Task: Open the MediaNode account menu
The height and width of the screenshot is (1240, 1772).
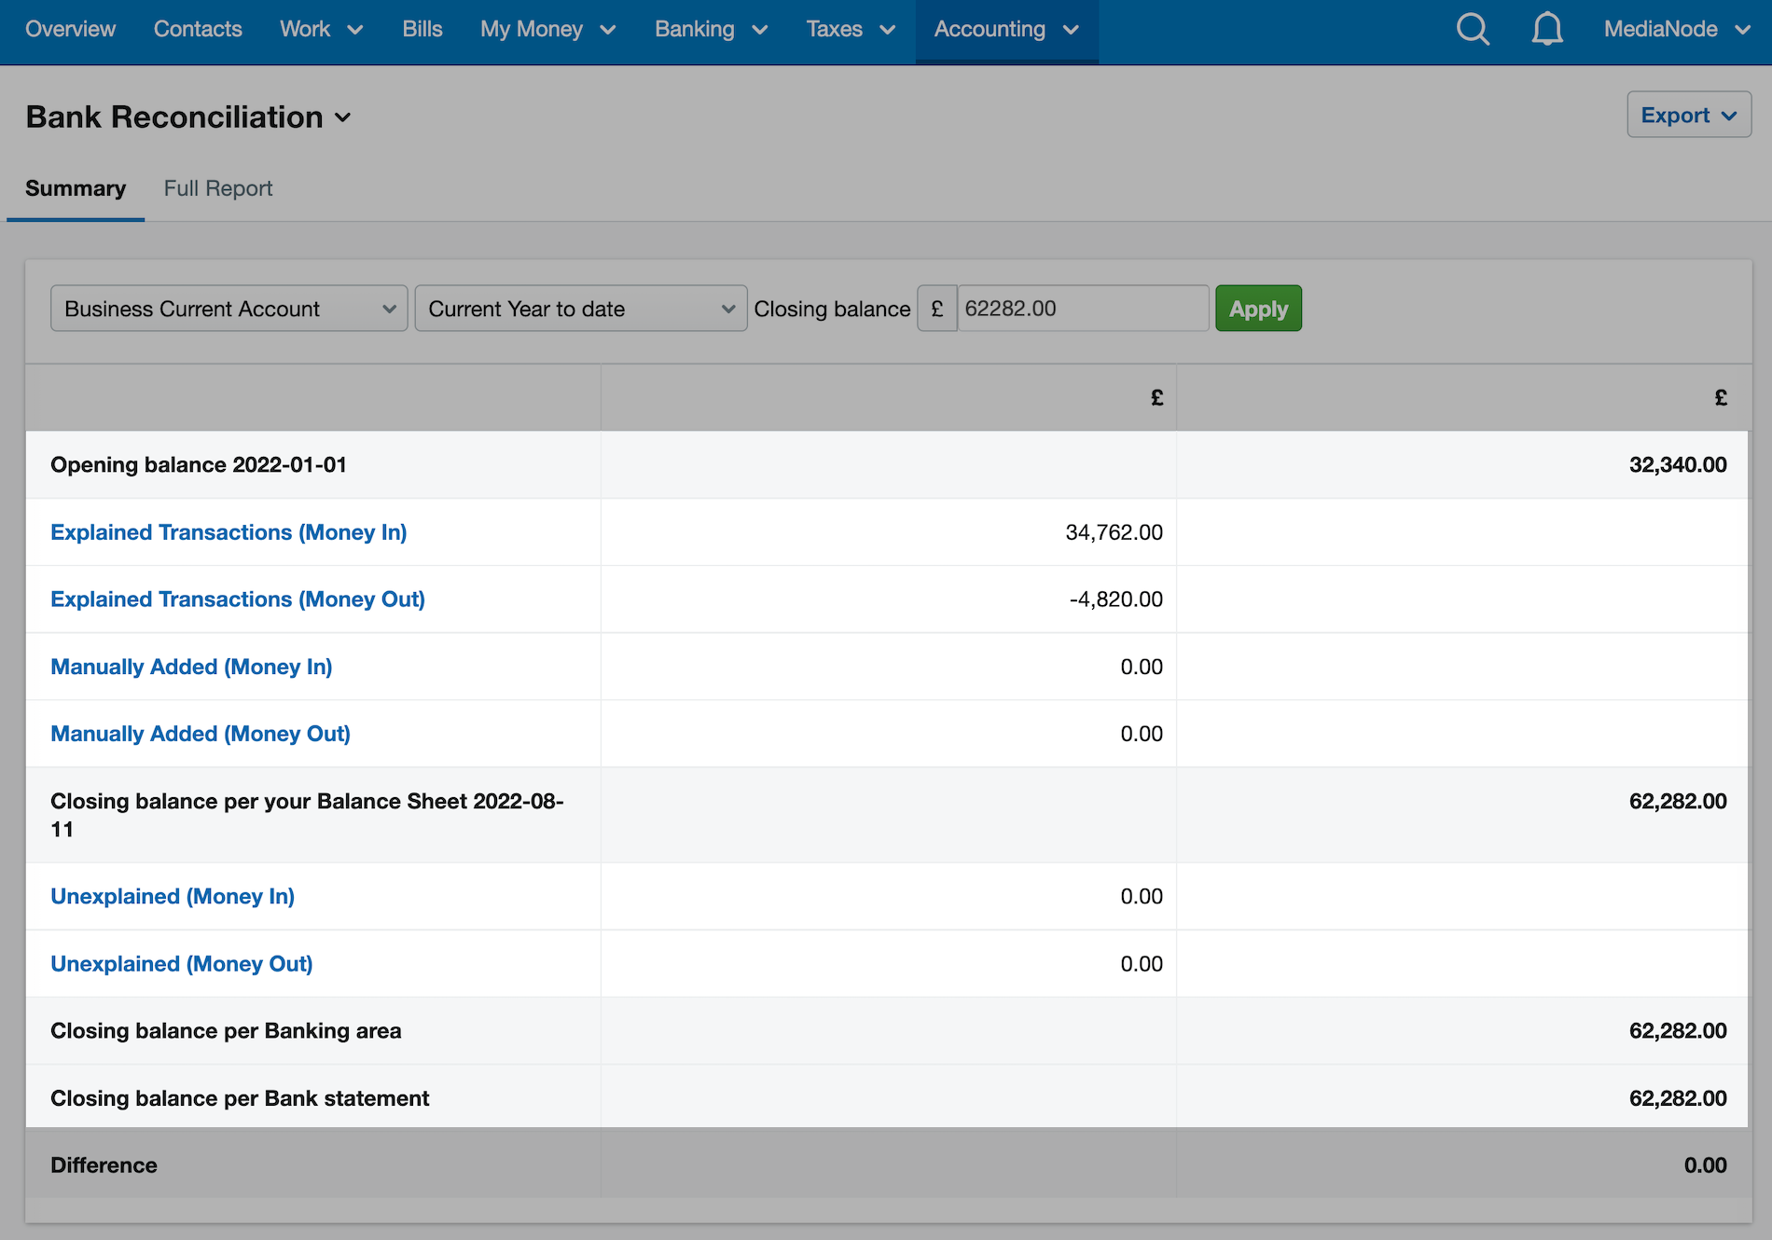Action: click(1677, 29)
